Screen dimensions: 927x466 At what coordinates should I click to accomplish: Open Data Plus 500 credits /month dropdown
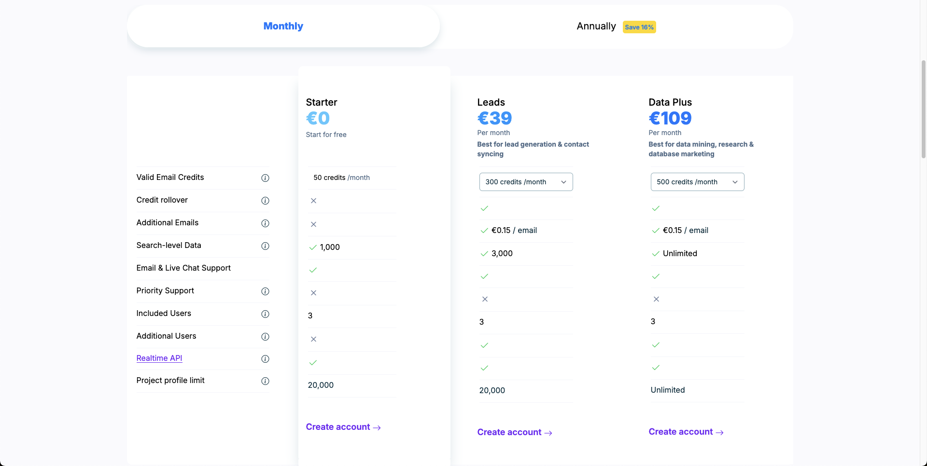[x=698, y=182]
